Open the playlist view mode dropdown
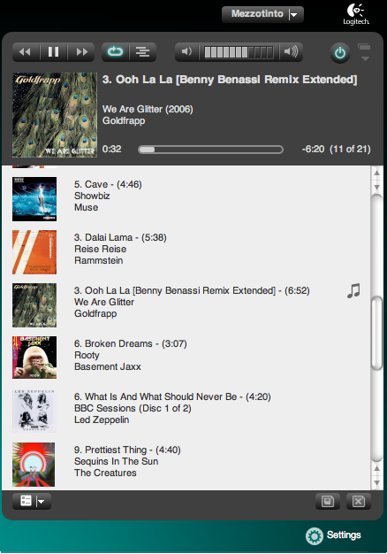This screenshot has width=387, height=554. [x=32, y=501]
